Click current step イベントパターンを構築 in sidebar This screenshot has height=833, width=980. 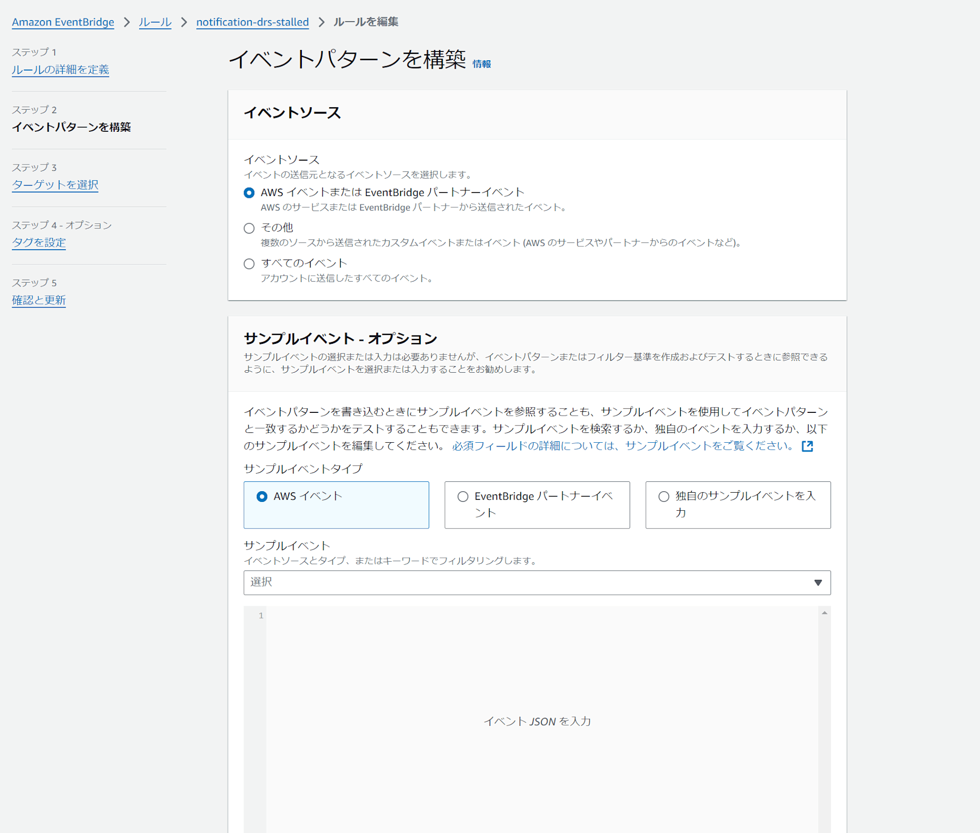point(72,127)
